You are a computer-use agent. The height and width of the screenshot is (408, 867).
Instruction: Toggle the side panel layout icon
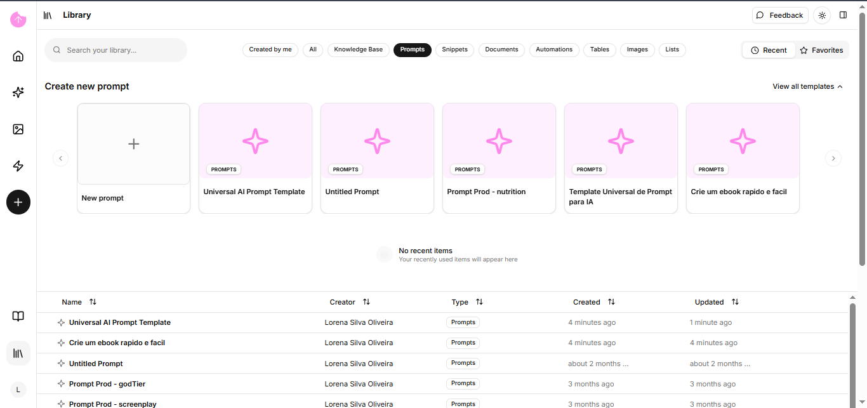click(843, 15)
